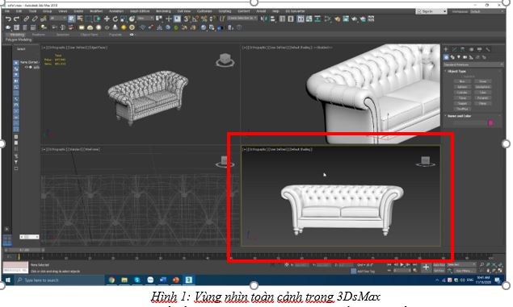Click the Utilities hammer tab icon
Viewport: 513px width, 307px height.
pos(488,49)
